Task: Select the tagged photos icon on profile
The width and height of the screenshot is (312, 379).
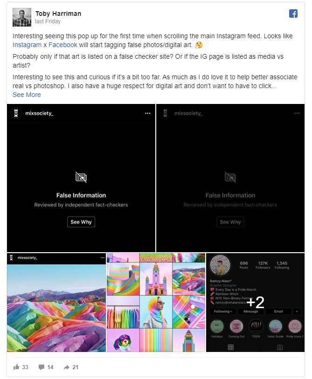Action: pos(280,348)
